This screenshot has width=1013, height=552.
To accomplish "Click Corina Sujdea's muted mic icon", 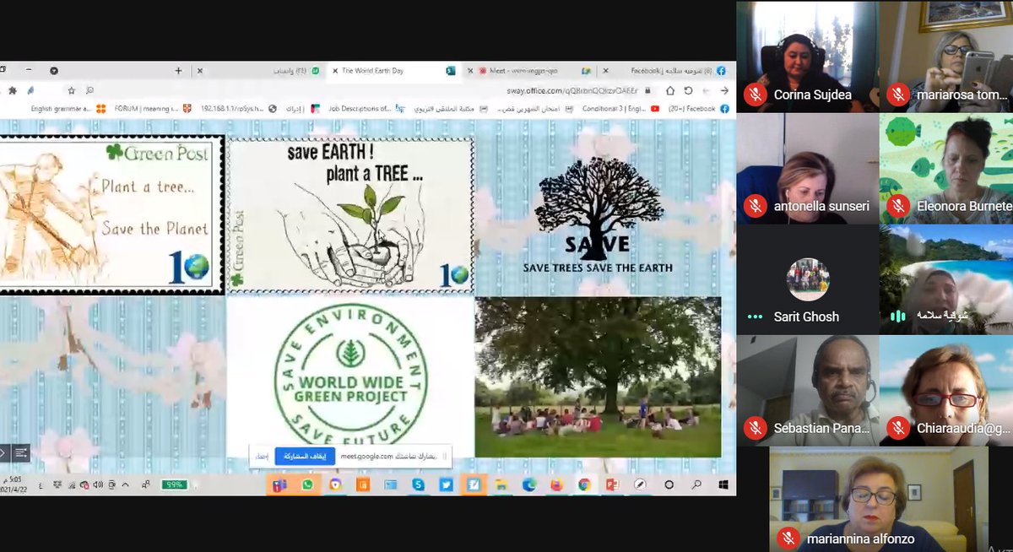I will [x=755, y=95].
